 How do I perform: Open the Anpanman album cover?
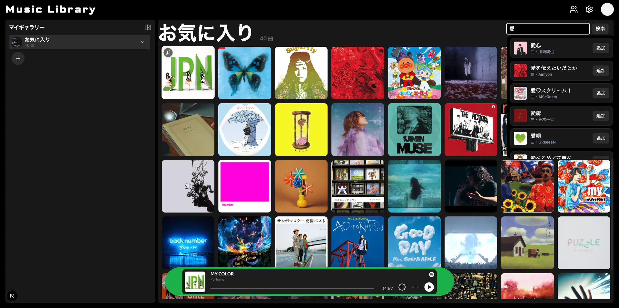[x=414, y=73]
